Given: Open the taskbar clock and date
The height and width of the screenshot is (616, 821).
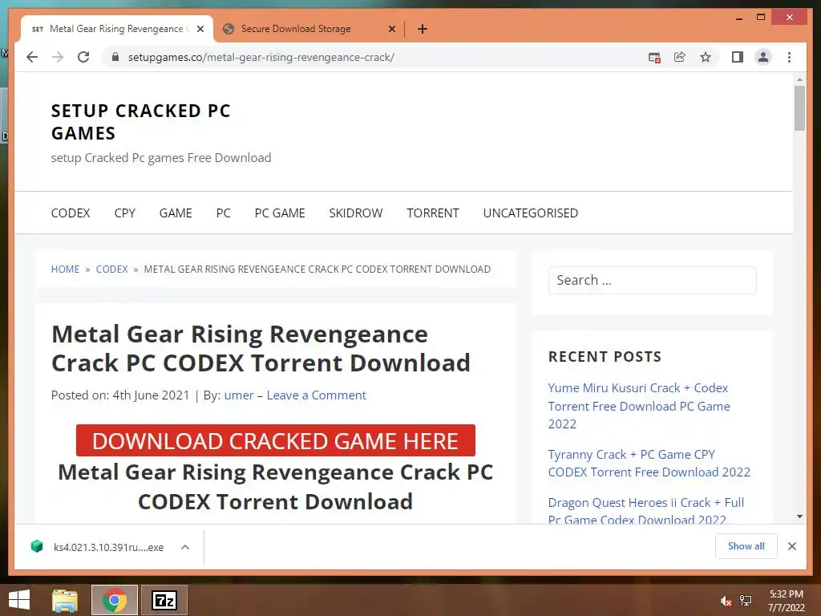Looking at the screenshot, I should pyautogui.click(x=786, y=601).
